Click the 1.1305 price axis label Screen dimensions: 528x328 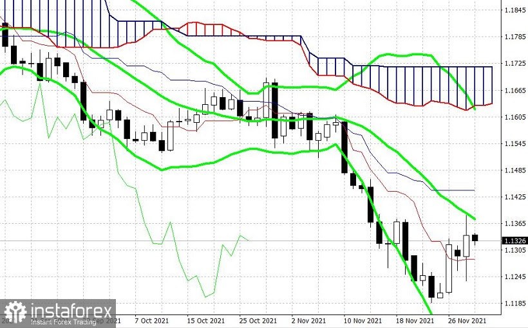[x=515, y=250]
